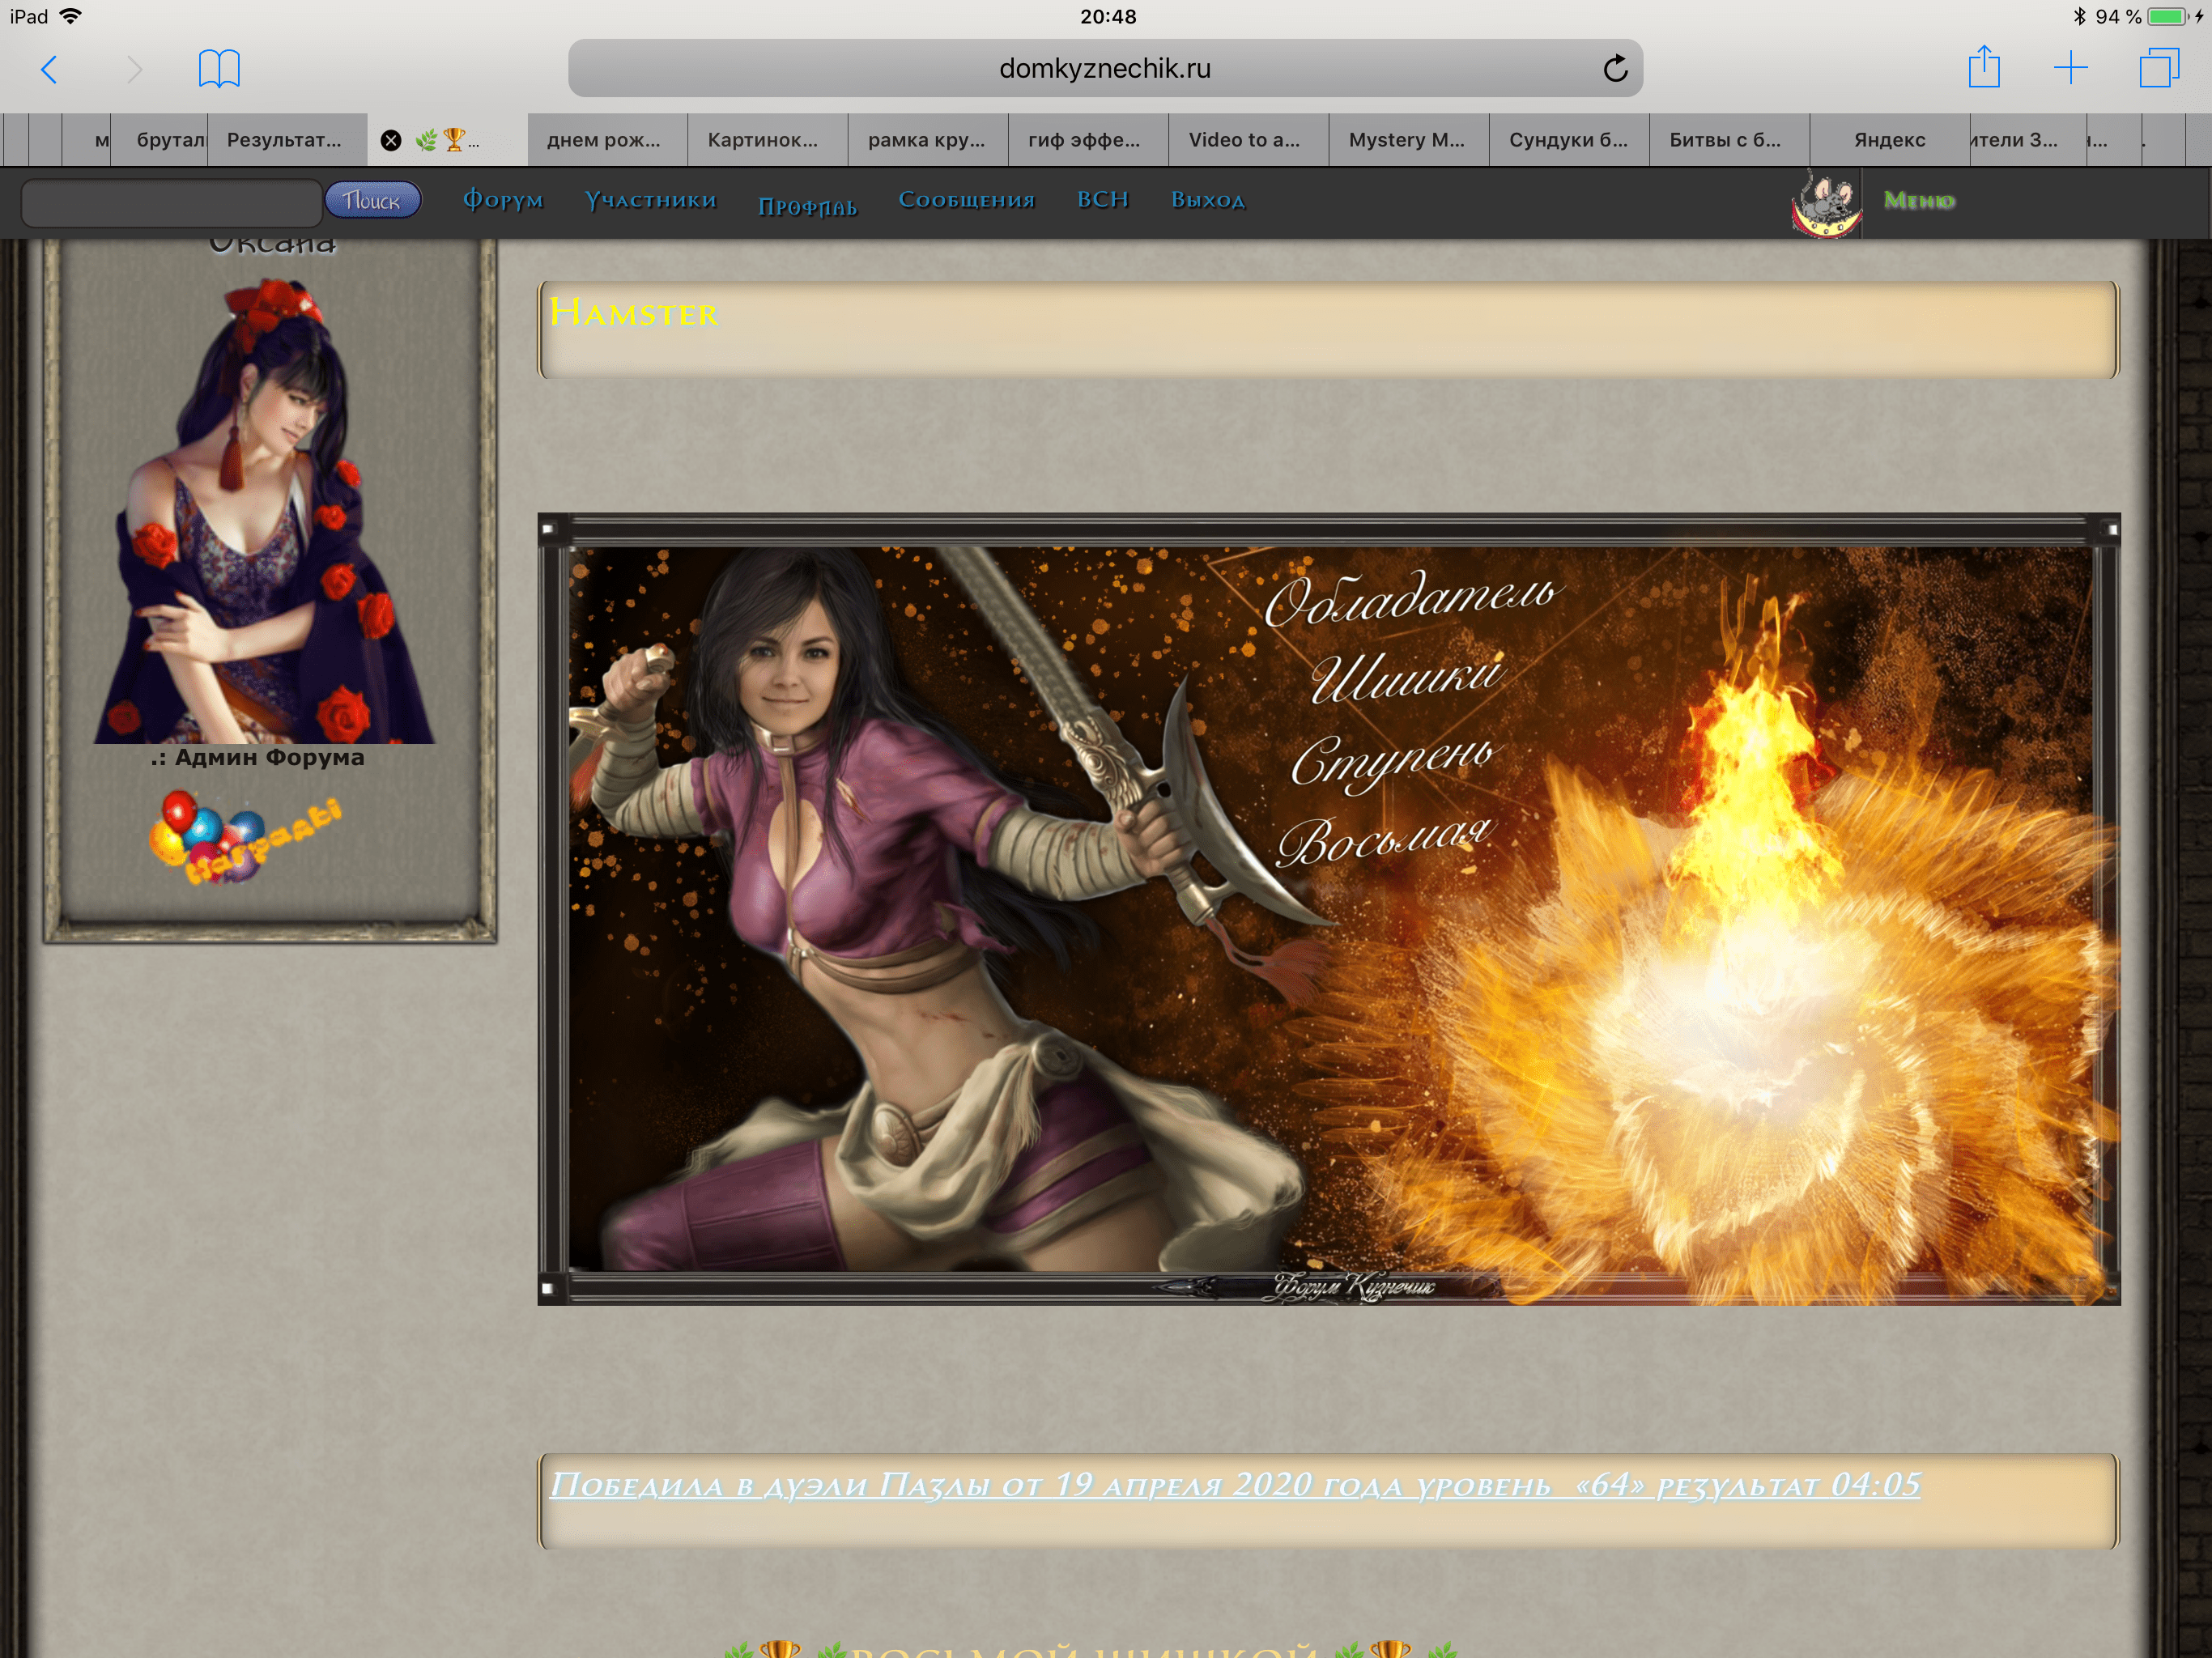The height and width of the screenshot is (1658, 2212).
Task: Tap the battery status indicator
Action: pos(2167,16)
